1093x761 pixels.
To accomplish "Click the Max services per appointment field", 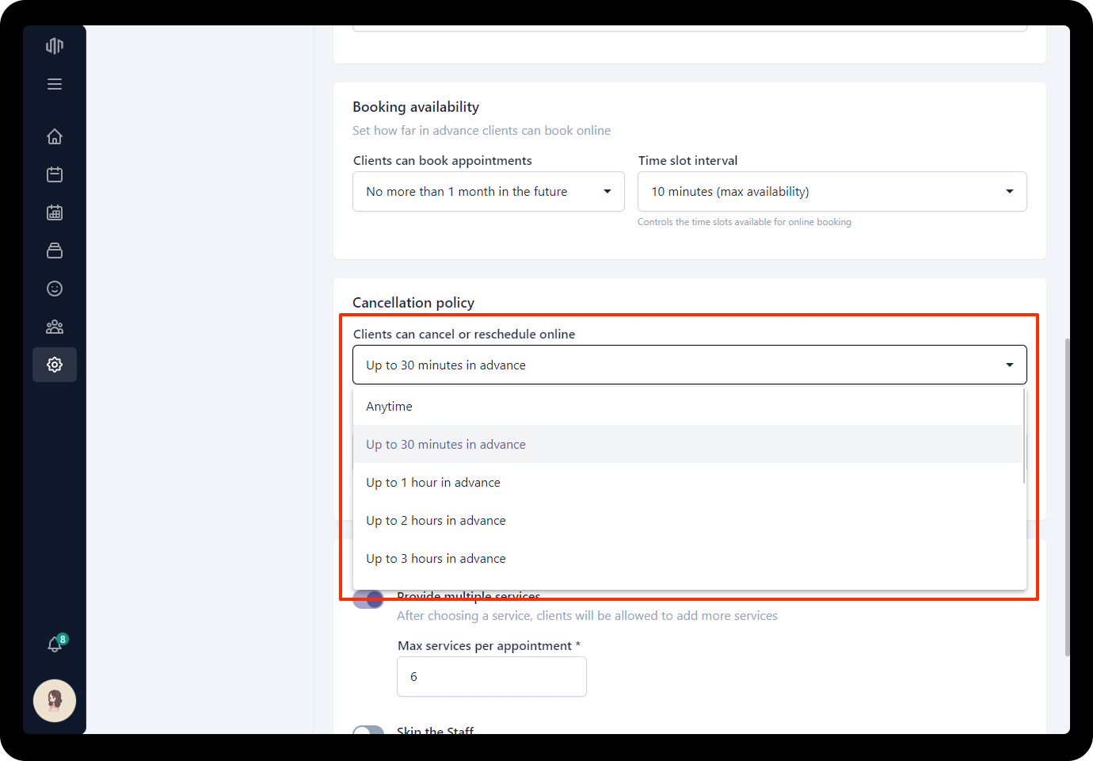I will point(491,677).
